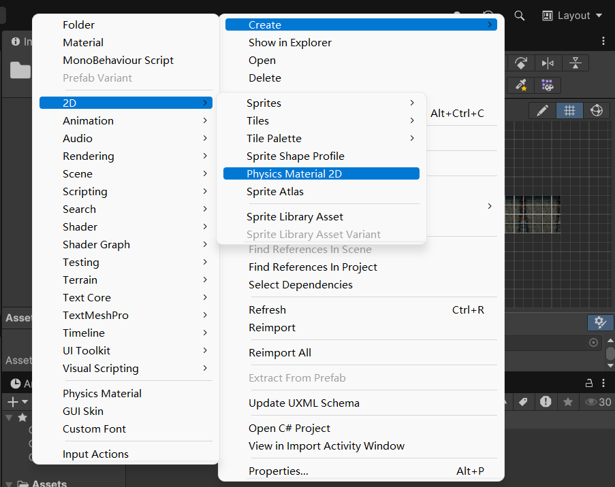Toggle the palette edit pencil button
This screenshot has width=615, height=487.
tap(542, 110)
